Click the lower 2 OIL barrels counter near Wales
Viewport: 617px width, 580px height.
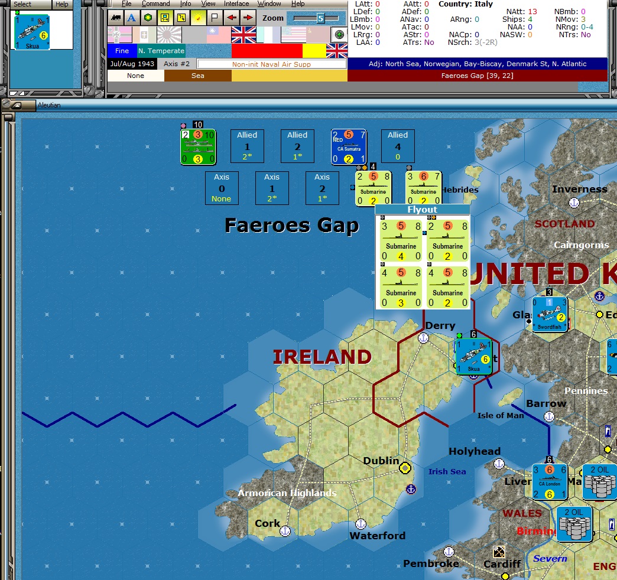575,524
